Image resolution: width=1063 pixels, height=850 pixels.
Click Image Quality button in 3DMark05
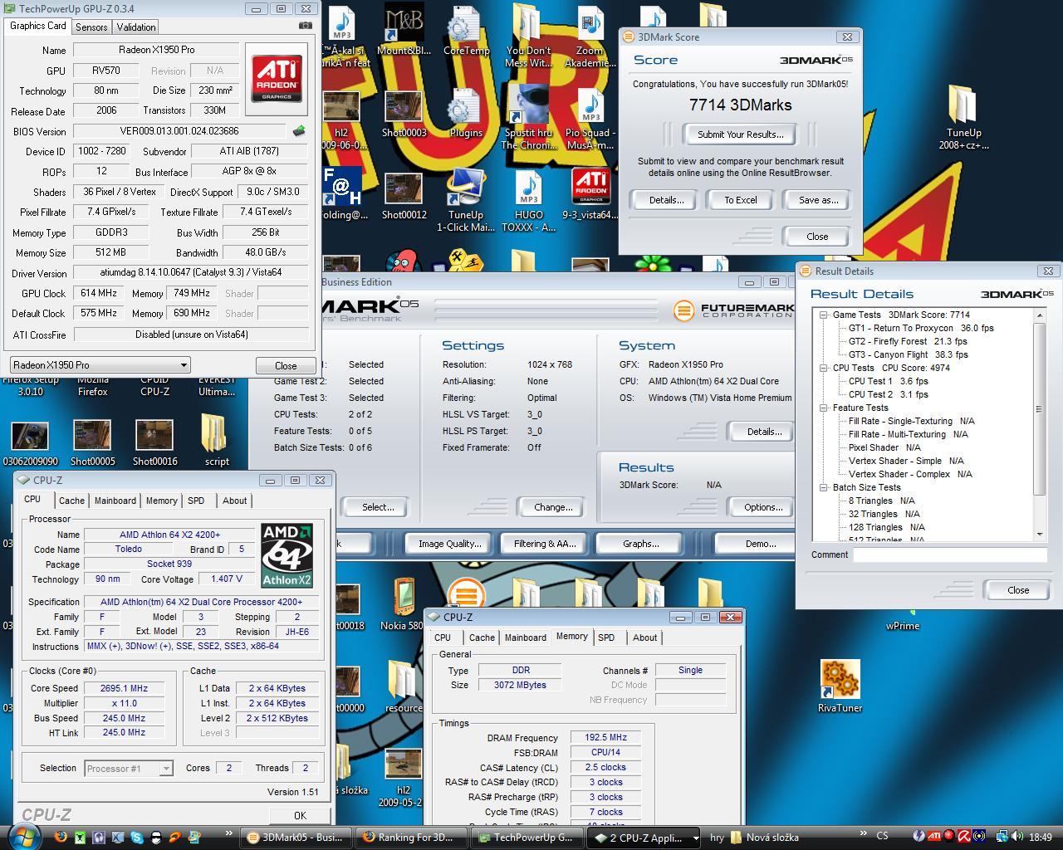449,544
